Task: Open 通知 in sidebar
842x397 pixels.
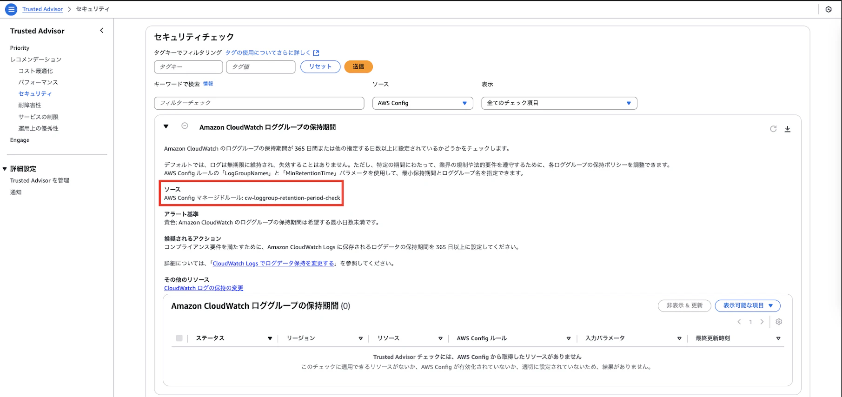Action: [16, 192]
